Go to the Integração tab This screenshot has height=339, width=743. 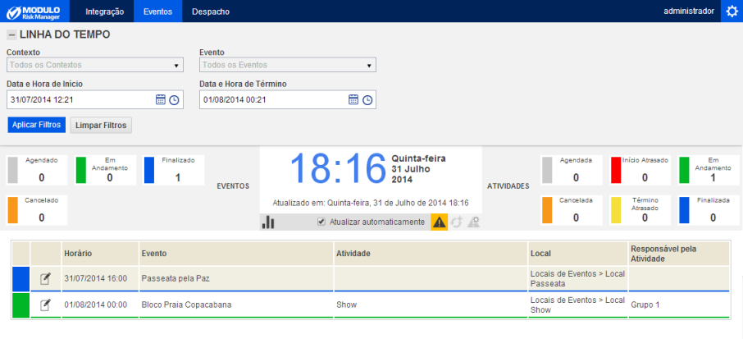point(105,11)
